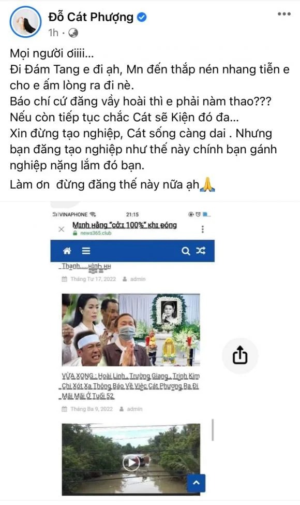
Task: Click the public globe privacy icon
Action: point(73,33)
